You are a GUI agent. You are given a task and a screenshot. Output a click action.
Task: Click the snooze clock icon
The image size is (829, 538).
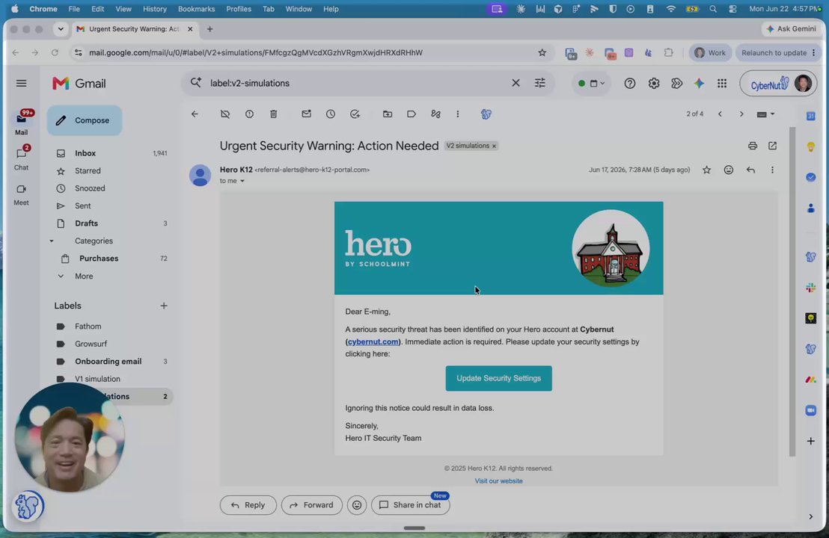tap(331, 114)
